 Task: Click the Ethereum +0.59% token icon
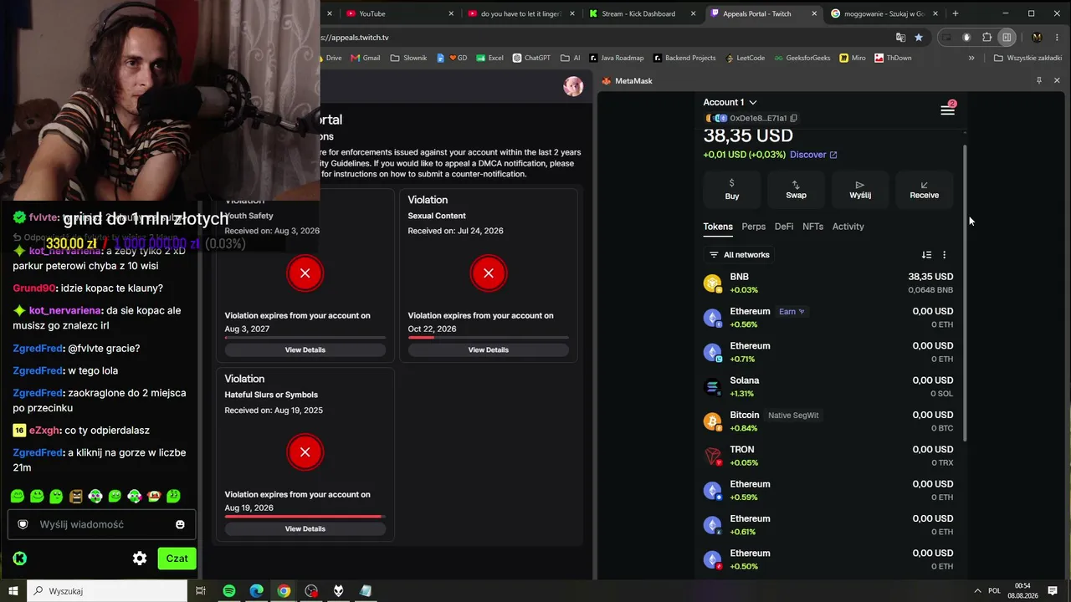[712, 491]
